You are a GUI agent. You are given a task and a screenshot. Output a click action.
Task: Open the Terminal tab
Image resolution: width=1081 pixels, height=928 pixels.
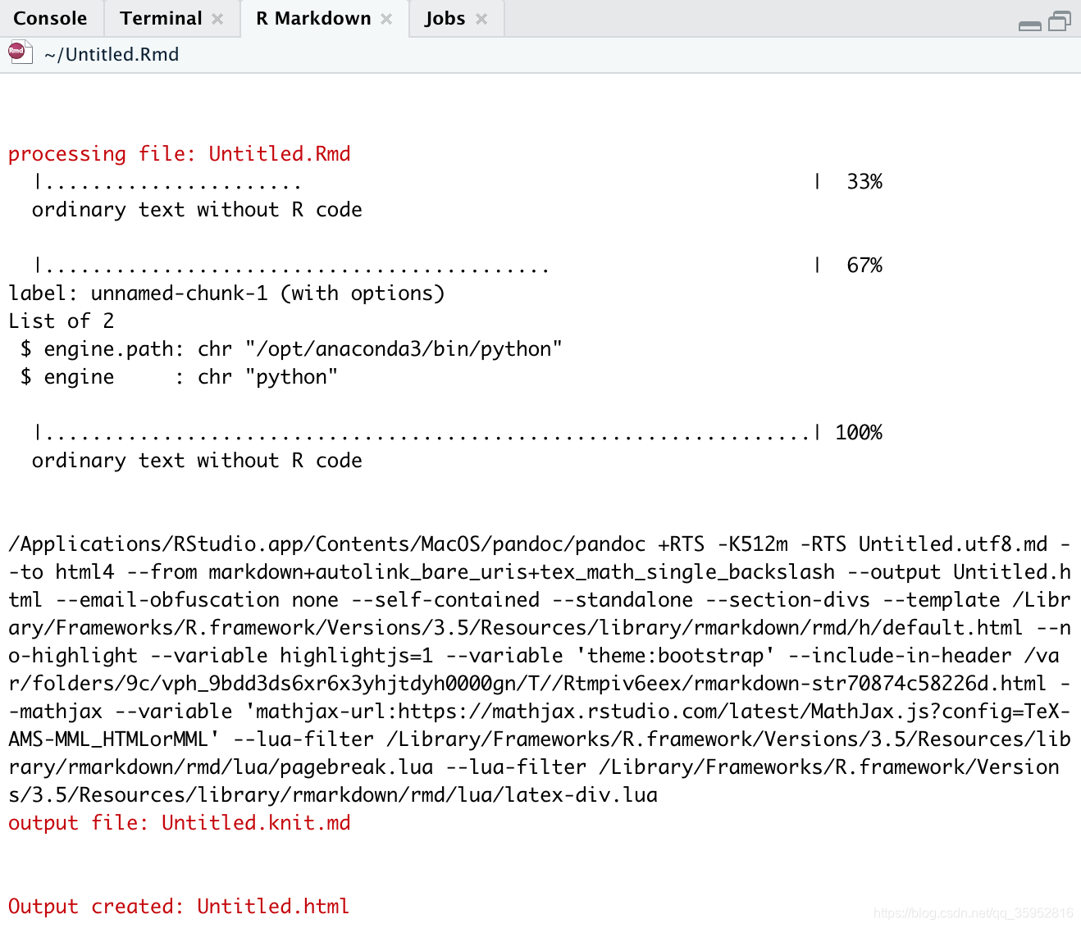(x=160, y=17)
